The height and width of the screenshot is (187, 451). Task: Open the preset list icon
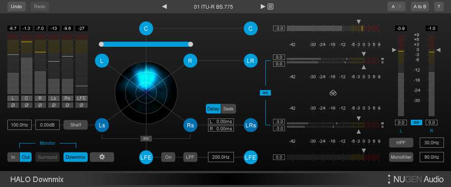pos(270,6)
